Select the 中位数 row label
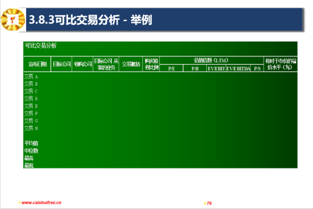 [x=31, y=150]
